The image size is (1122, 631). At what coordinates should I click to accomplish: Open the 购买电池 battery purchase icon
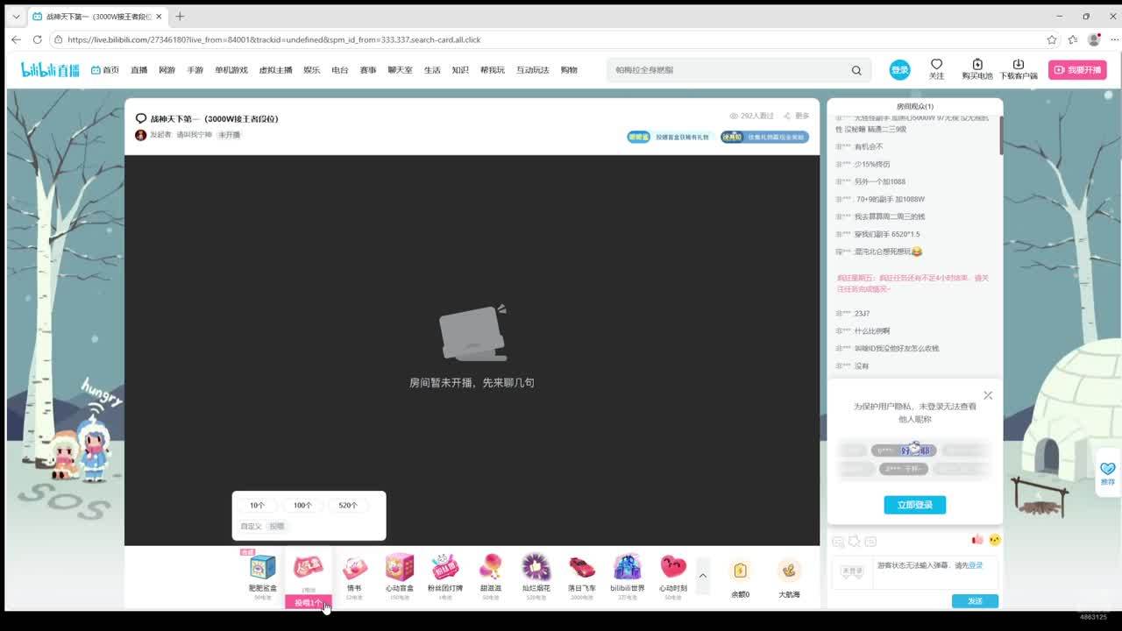click(x=977, y=65)
